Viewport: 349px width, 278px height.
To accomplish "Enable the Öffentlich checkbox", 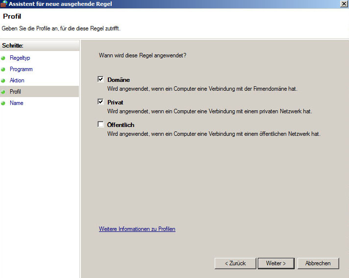I will (101, 125).
